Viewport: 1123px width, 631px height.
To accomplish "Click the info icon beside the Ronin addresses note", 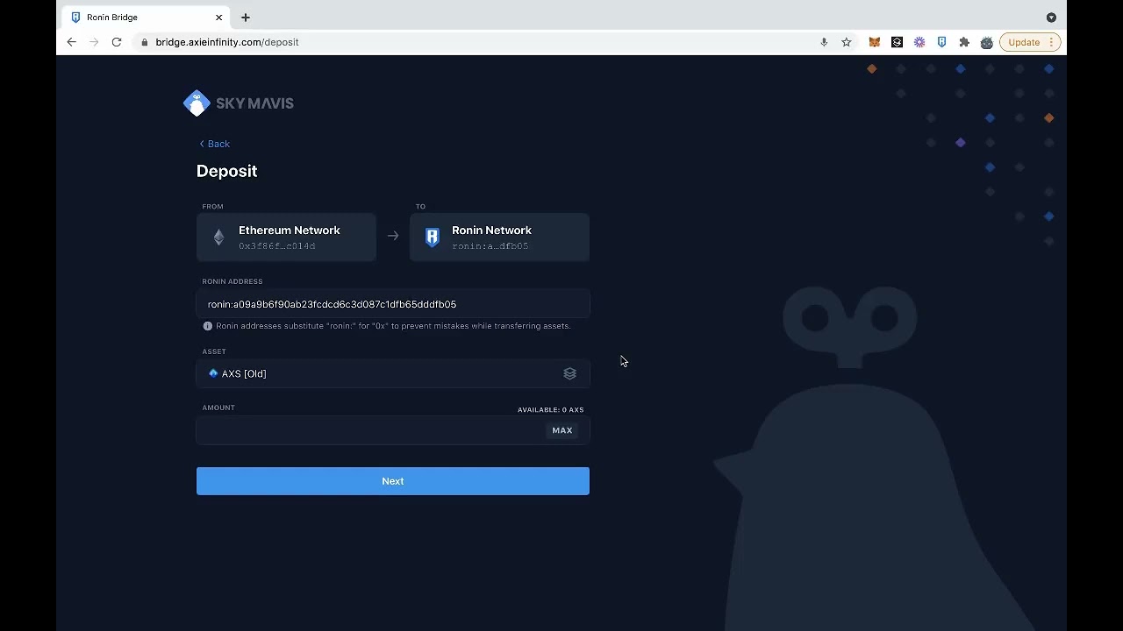I will tap(208, 326).
